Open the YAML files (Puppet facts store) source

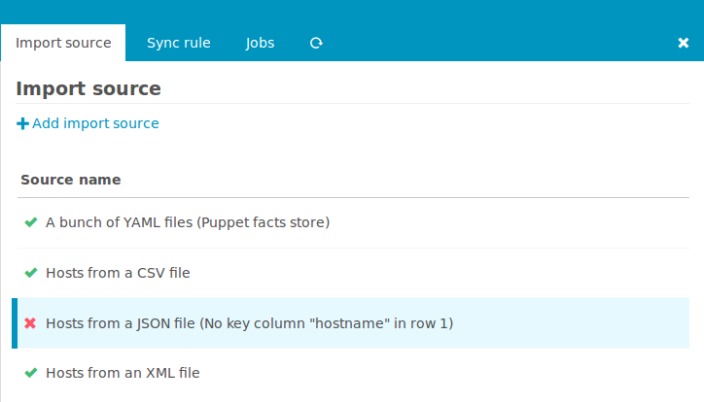(x=188, y=222)
